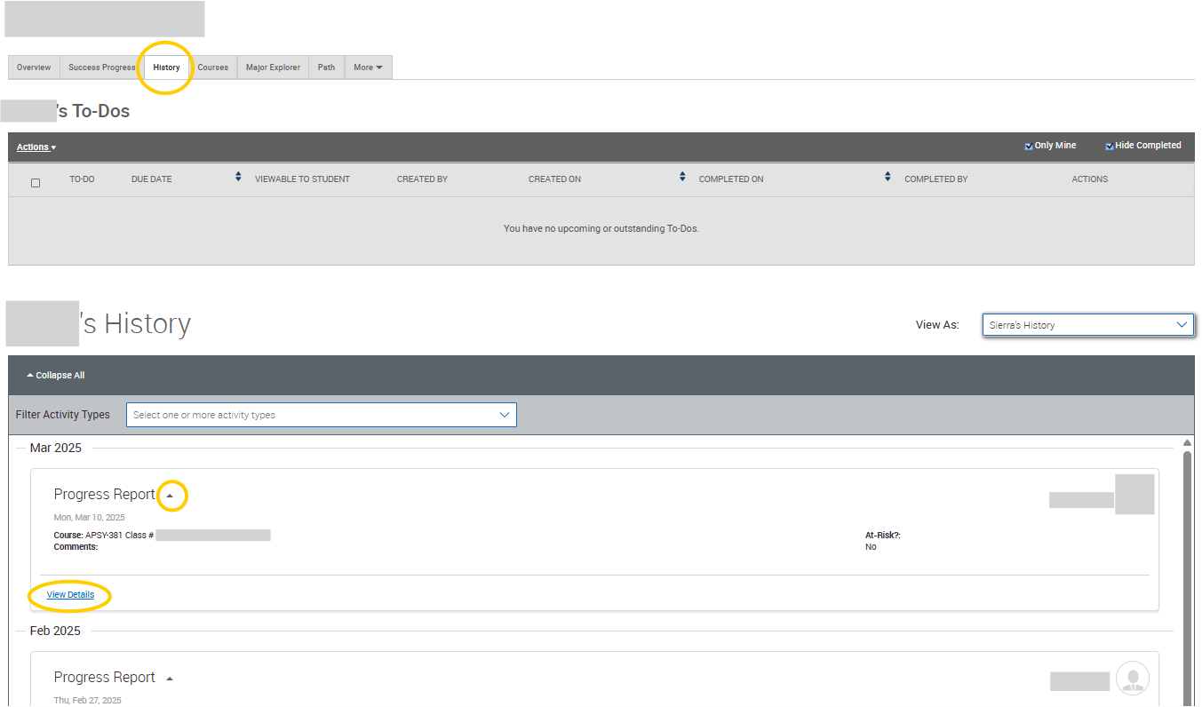Click the profile avatar on February report
1202x707 pixels.
click(1133, 679)
